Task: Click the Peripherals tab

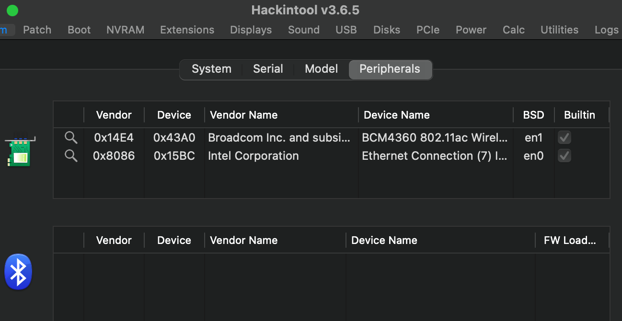Action: (390, 69)
